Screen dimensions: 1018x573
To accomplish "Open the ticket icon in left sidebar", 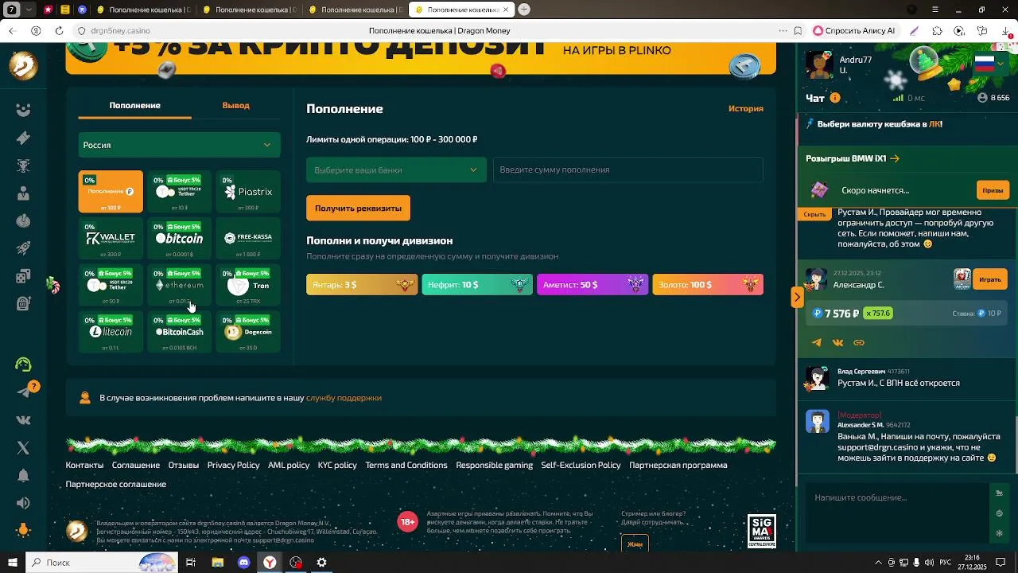I will click(x=23, y=138).
